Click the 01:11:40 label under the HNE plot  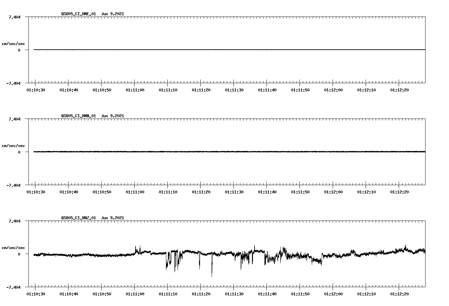pyautogui.click(x=267, y=90)
